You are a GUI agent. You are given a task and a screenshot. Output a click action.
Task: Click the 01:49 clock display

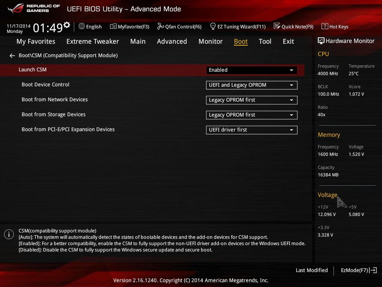48,28
